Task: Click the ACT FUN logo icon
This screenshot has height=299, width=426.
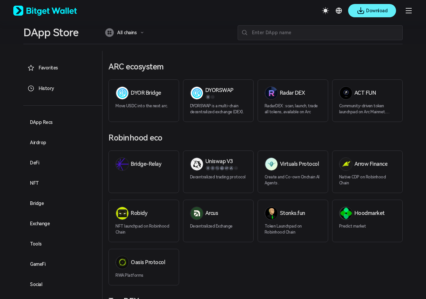Action: [x=346, y=93]
